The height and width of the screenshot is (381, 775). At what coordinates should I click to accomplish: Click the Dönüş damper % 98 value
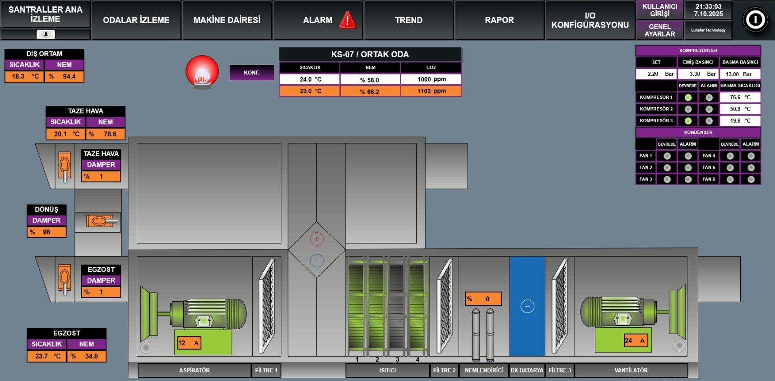click(46, 232)
